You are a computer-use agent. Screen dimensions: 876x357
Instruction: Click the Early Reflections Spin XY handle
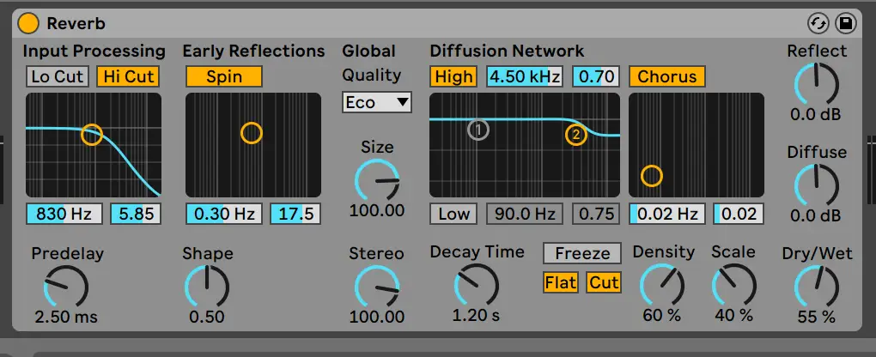click(251, 133)
